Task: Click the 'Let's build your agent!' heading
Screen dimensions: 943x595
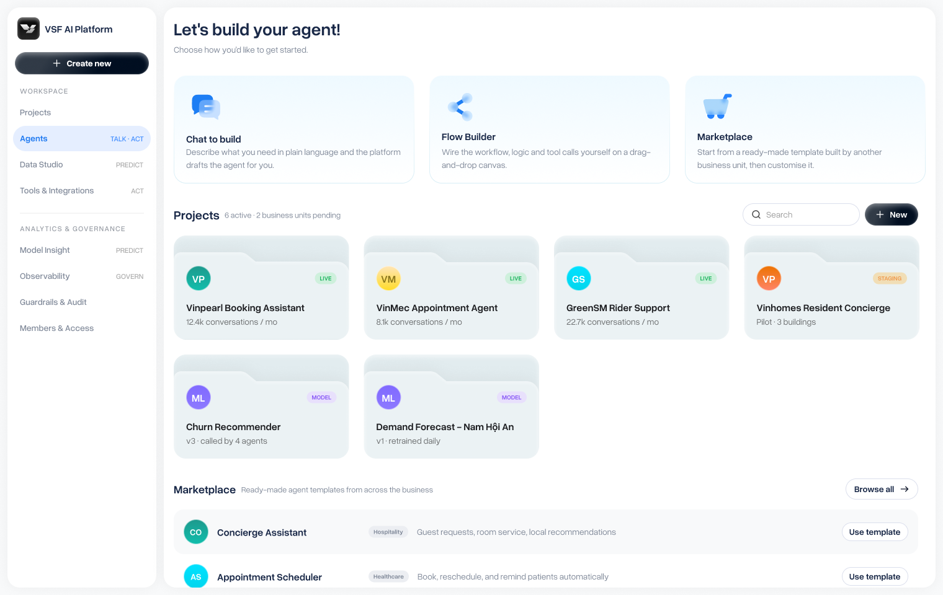Action: (x=257, y=30)
